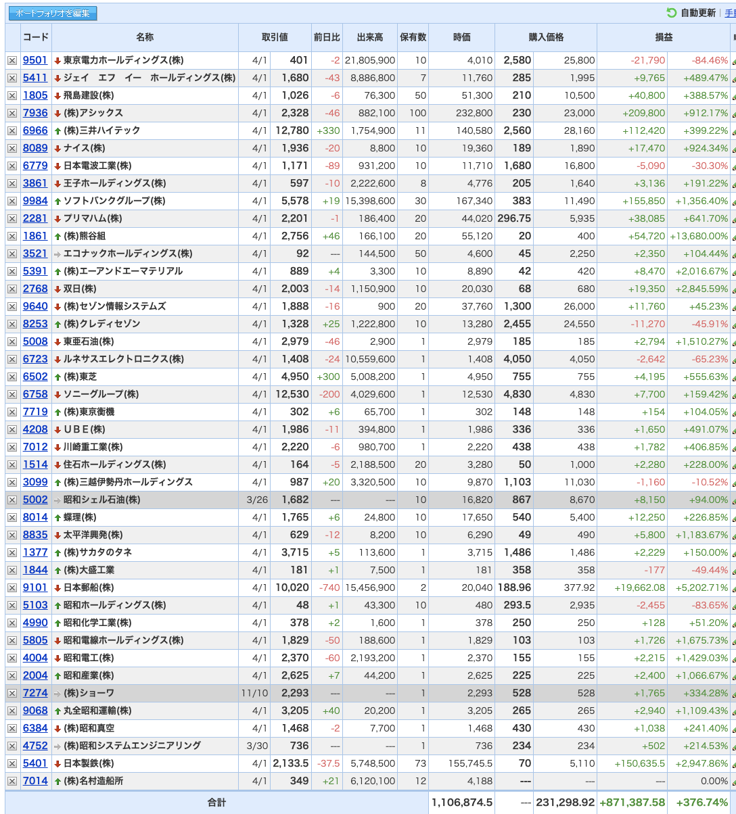Screen dimensions: 736x814
Task: Click code link 1377 サカタのタネ
Action: coord(35,552)
